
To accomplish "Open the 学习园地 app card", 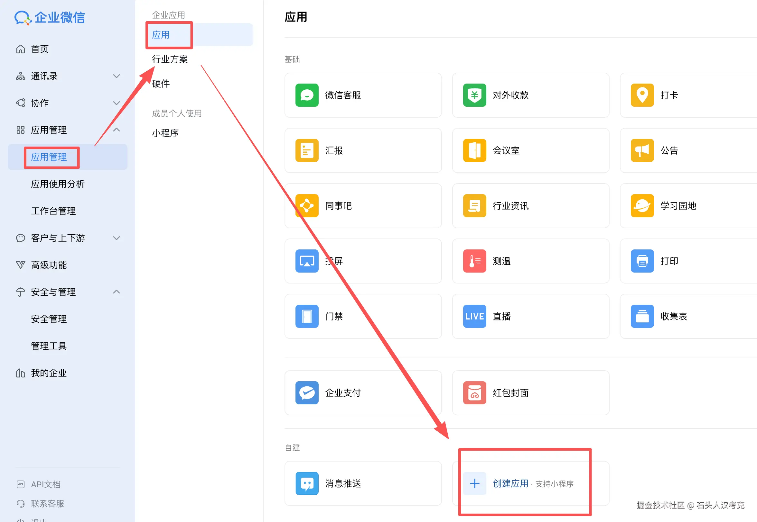I will point(678,206).
